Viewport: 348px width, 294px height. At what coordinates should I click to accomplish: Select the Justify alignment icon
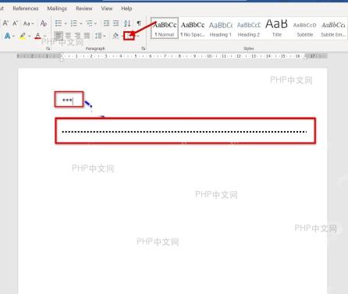[87, 35]
